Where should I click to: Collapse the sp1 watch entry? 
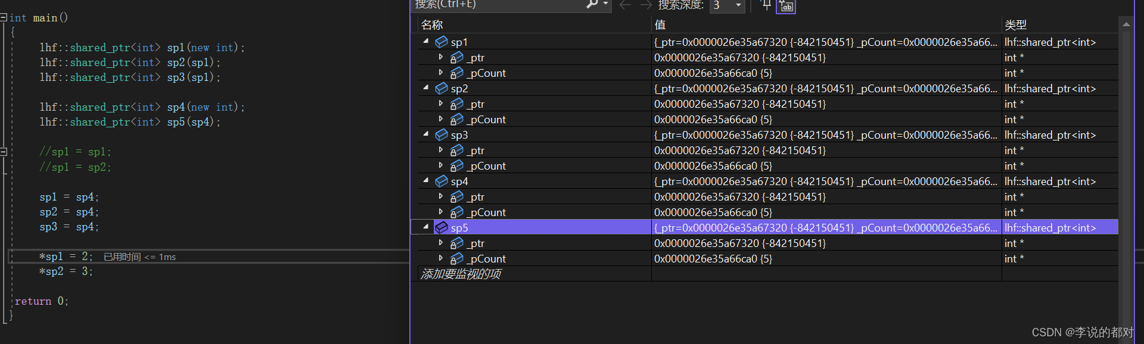426,41
